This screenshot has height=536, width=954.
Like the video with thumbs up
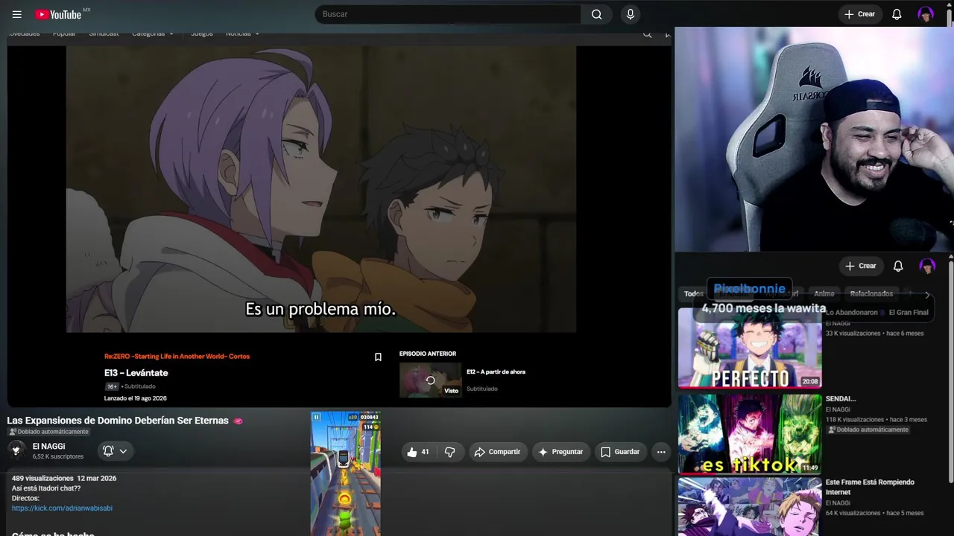pyautogui.click(x=418, y=452)
